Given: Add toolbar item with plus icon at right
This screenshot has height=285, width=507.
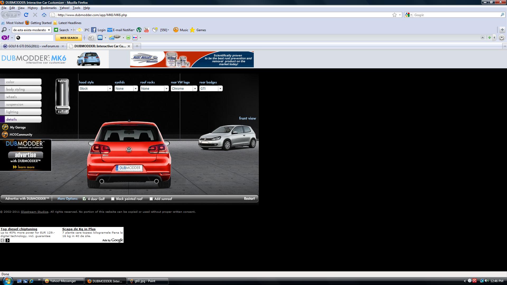Looking at the screenshot, I should pyautogui.click(x=502, y=30).
